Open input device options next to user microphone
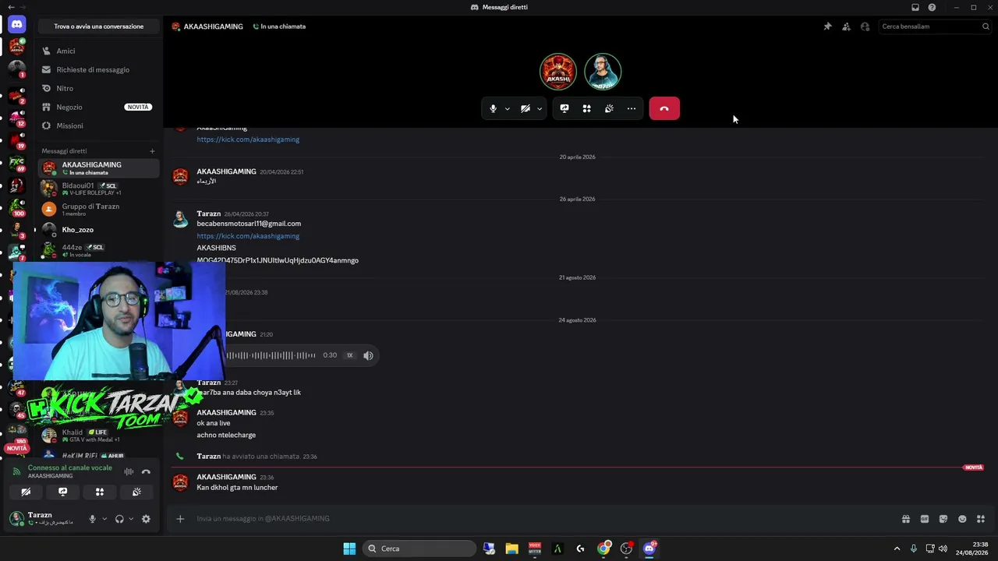Viewport: 998px width, 561px height. 104,519
